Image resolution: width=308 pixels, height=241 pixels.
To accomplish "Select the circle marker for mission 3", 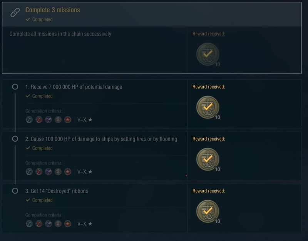I will 15,191.
